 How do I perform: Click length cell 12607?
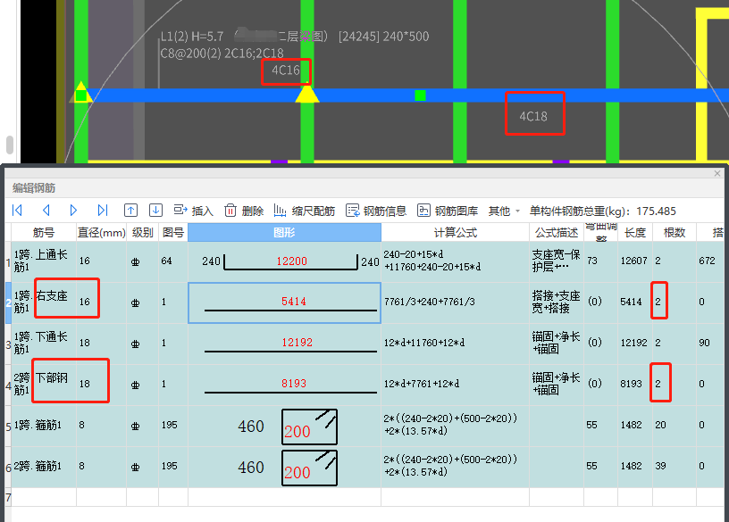633,261
